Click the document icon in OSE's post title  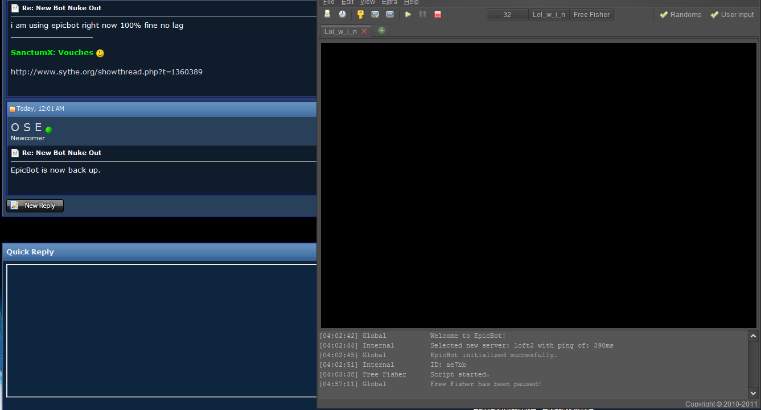[15, 153]
